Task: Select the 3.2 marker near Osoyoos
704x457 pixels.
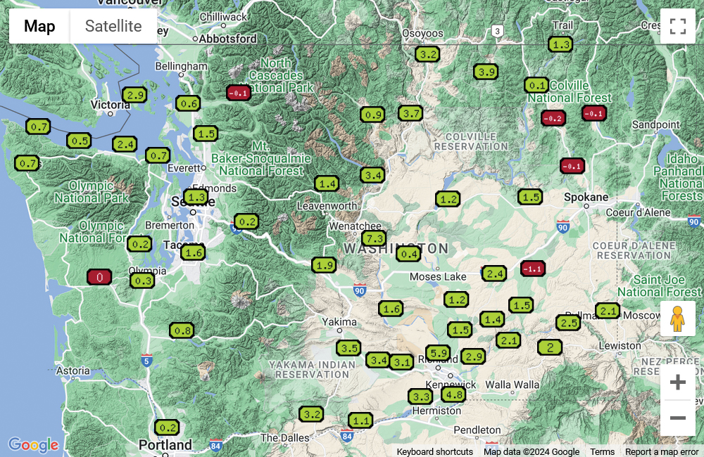Action: [x=427, y=54]
